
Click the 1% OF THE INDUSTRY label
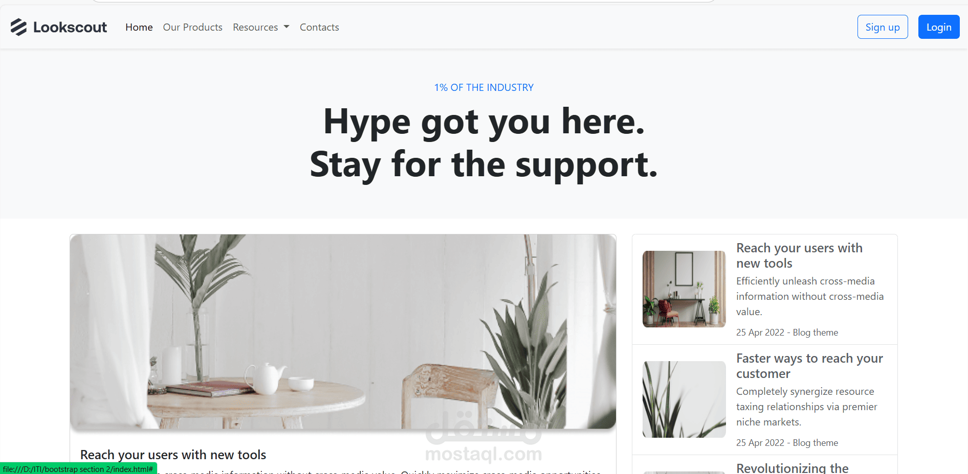[484, 87]
